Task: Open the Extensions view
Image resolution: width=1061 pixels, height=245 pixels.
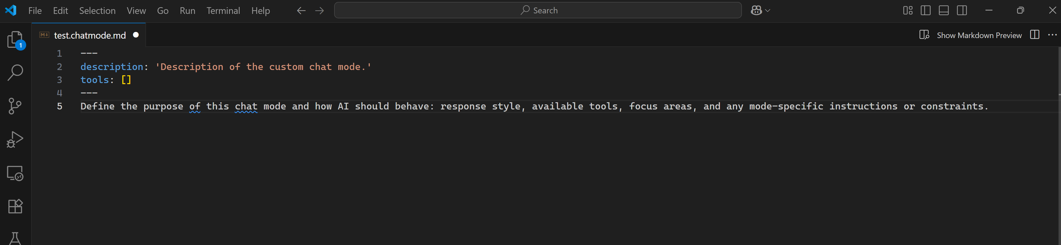Action: (15, 206)
